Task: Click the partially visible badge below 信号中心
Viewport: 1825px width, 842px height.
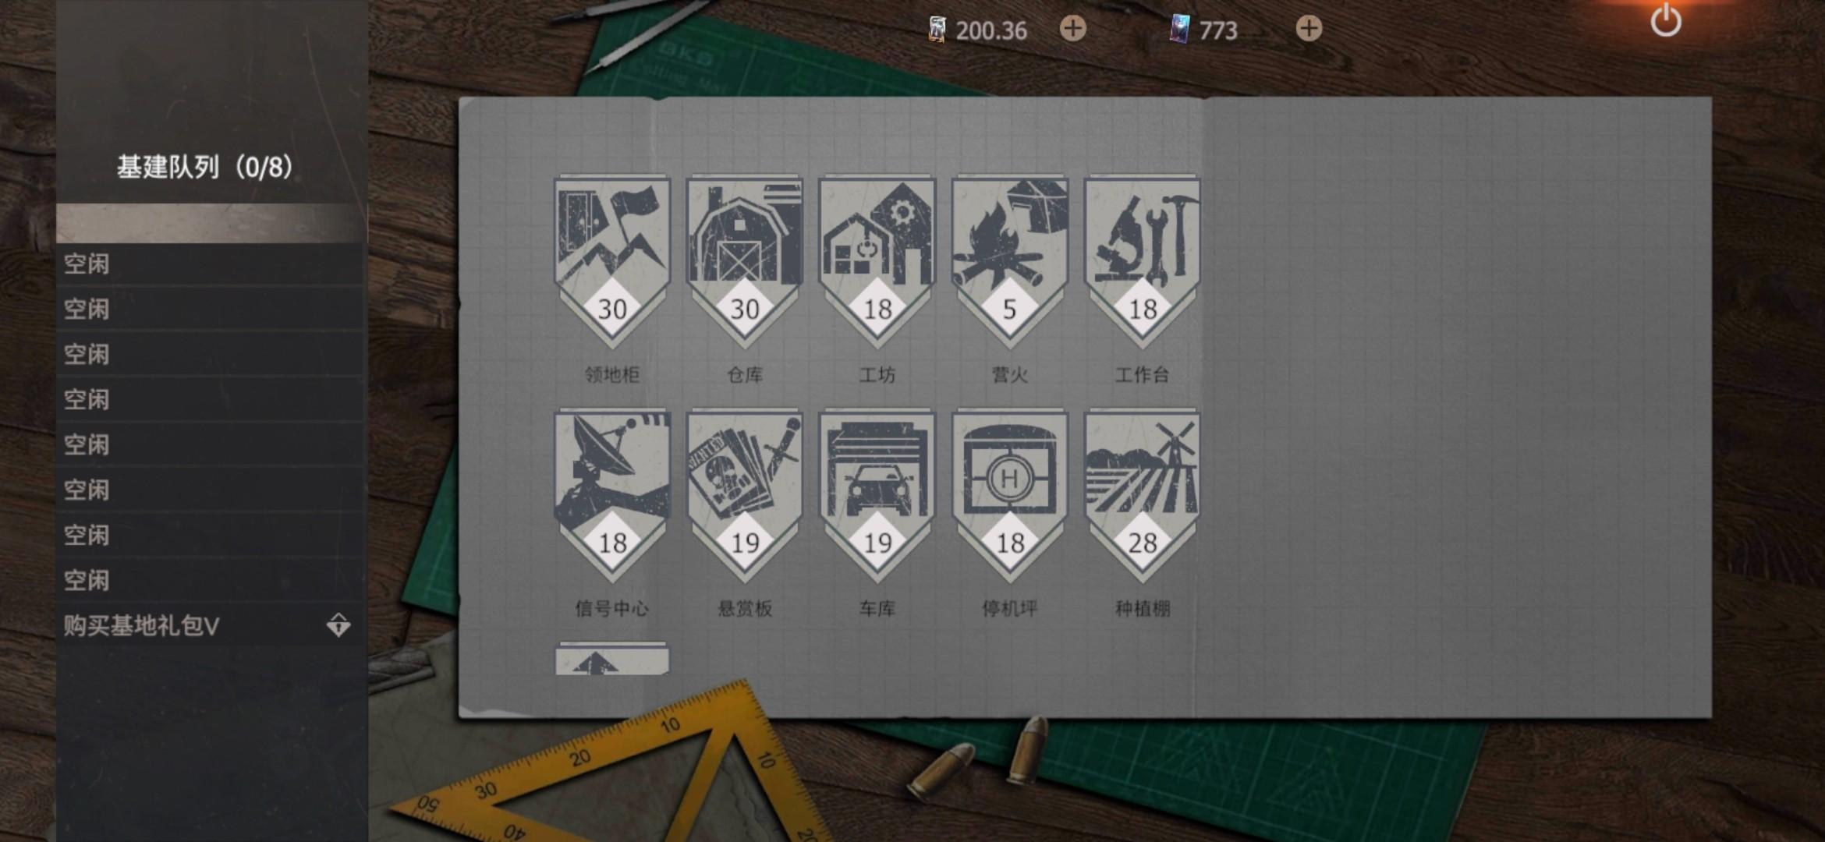Action: [612, 659]
